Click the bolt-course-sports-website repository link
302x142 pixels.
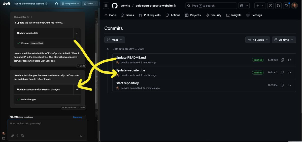154,6
